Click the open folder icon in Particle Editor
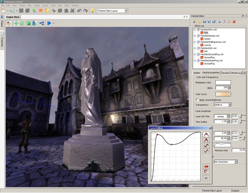The image size is (248, 193). 200,22
